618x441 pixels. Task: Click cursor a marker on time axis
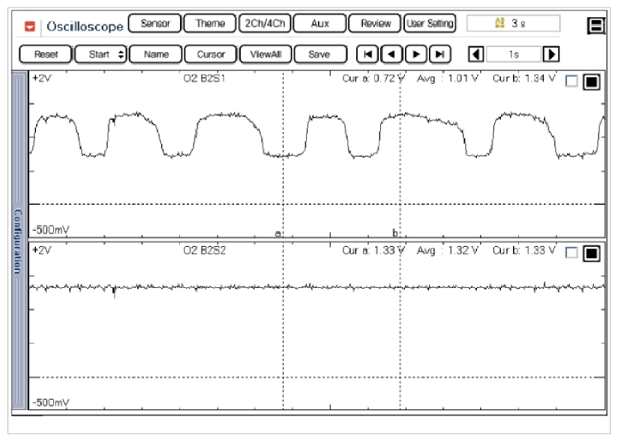278,234
